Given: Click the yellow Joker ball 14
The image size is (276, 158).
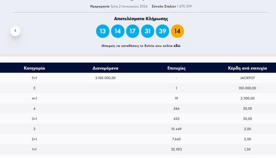Looking at the screenshot, I should coord(177,31).
